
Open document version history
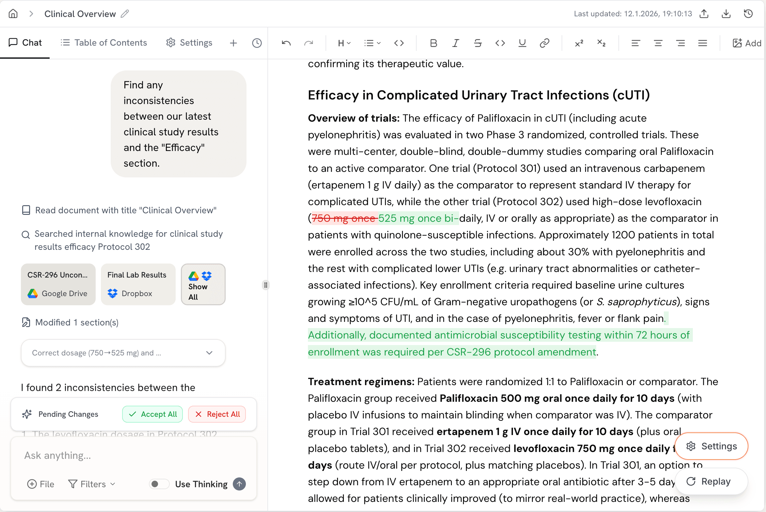coord(749,13)
